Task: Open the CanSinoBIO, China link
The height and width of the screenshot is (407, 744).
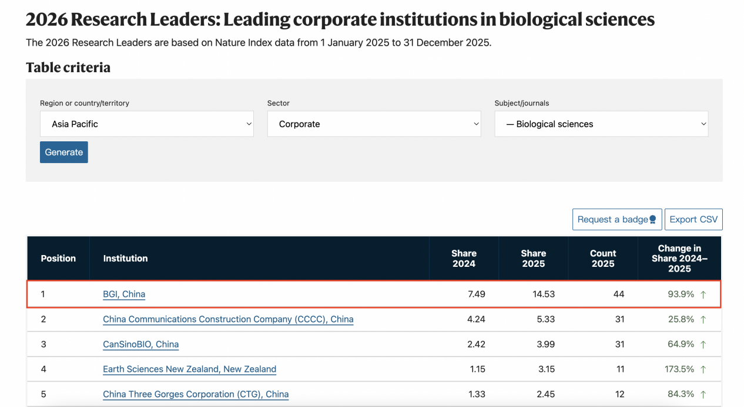Action: click(140, 344)
